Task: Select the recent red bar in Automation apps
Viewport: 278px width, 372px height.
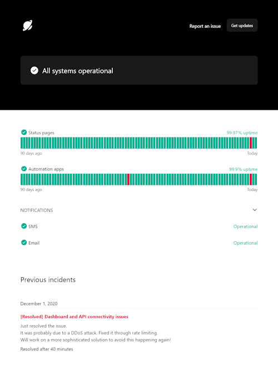Action: pyautogui.click(x=251, y=179)
